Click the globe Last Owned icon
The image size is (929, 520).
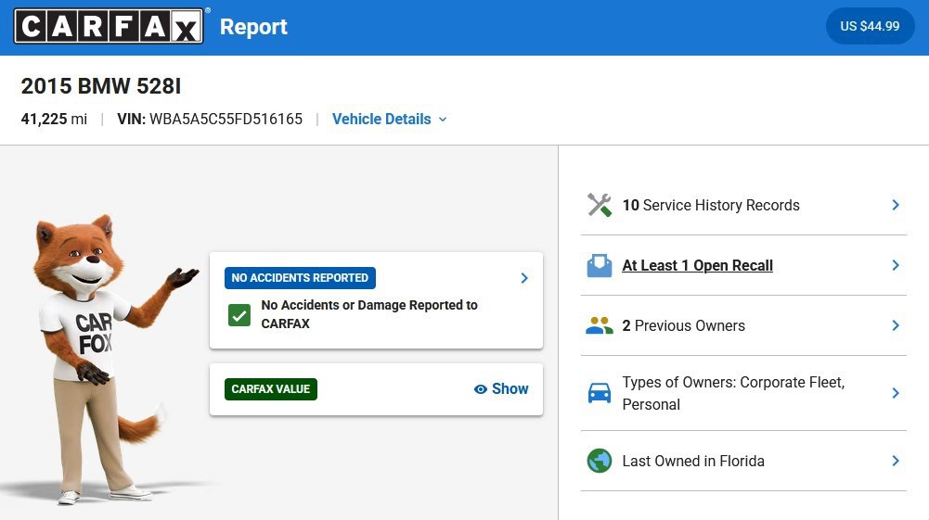coord(599,461)
